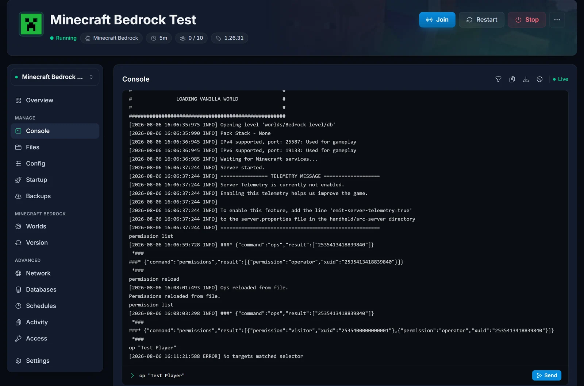Open the Network section
Viewport: 584px width, 386px height.
tap(55, 273)
